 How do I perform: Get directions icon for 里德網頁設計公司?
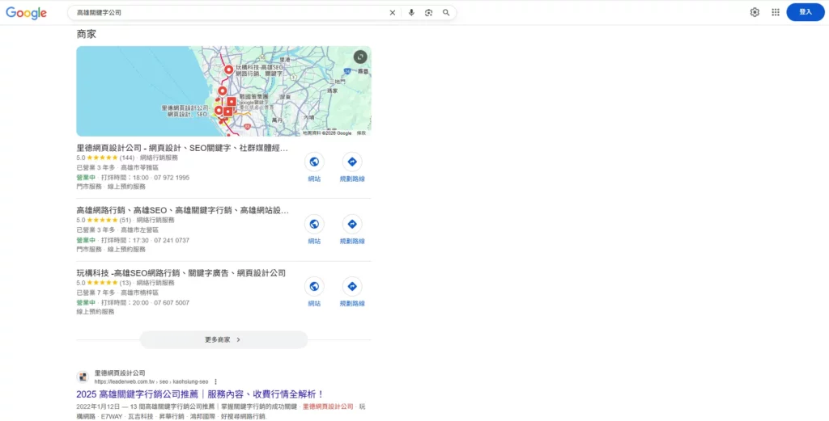[x=352, y=162]
